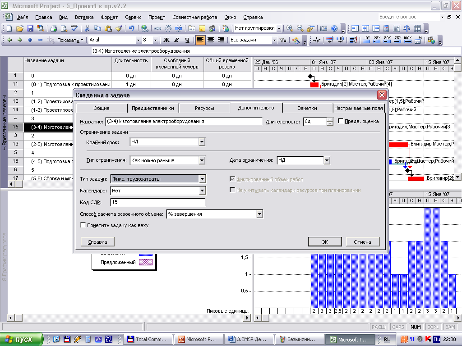Open the Тип ограничения dropdown
Image resolution: width=462 pixels, height=346 pixels.
[202, 160]
